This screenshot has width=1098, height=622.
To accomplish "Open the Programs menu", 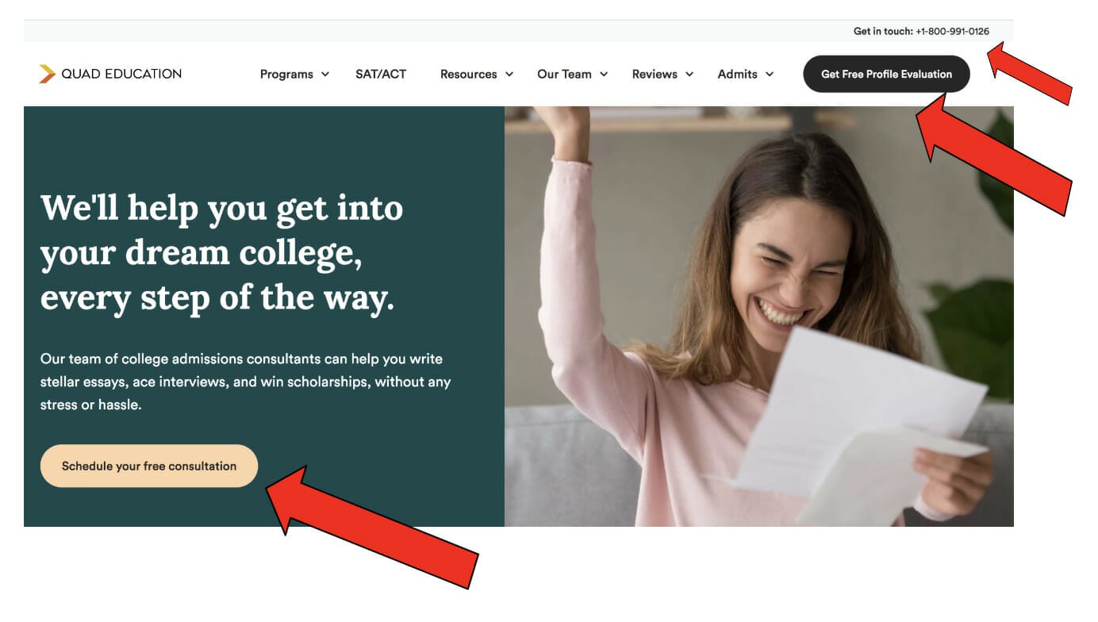I will point(286,74).
